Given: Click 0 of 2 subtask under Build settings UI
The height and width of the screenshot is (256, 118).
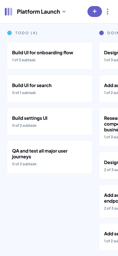Looking at the screenshot, I should point(25,125).
